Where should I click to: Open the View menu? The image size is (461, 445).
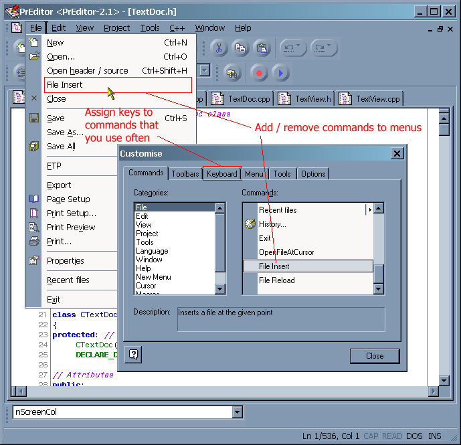pyautogui.click(x=85, y=28)
